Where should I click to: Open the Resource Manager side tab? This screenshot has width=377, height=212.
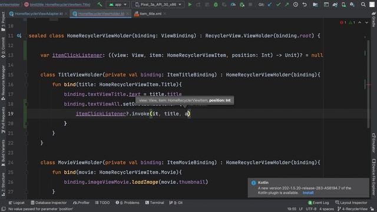coord(3,82)
